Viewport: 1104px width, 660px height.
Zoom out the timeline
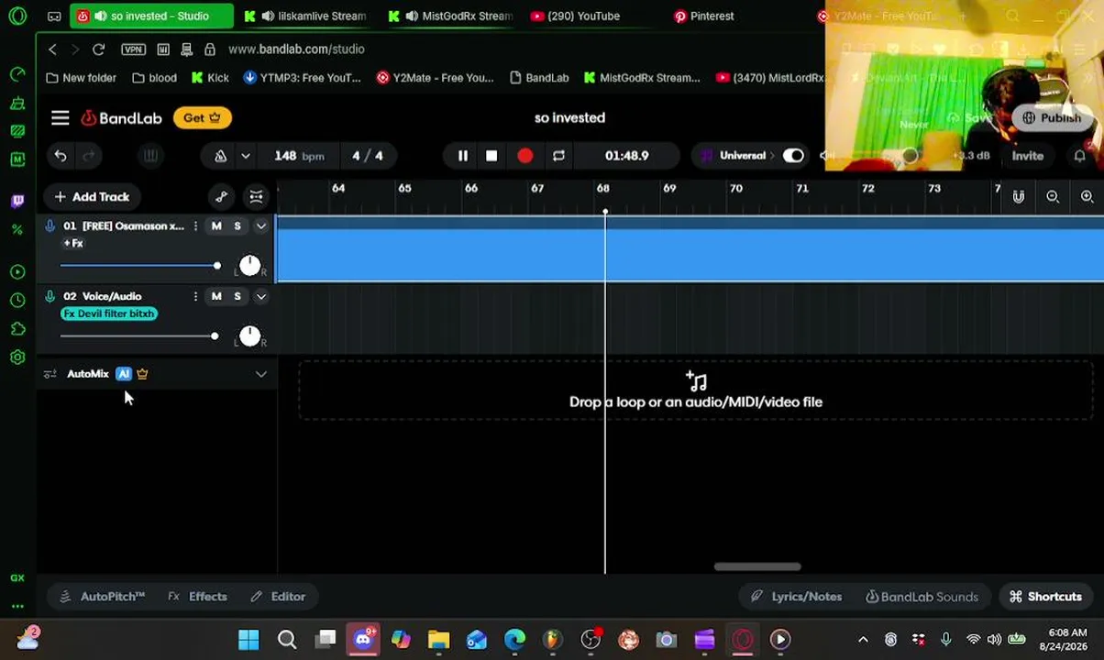point(1053,196)
